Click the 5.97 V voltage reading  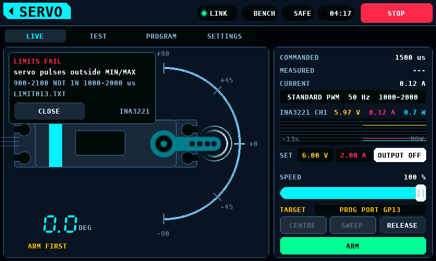347,113
